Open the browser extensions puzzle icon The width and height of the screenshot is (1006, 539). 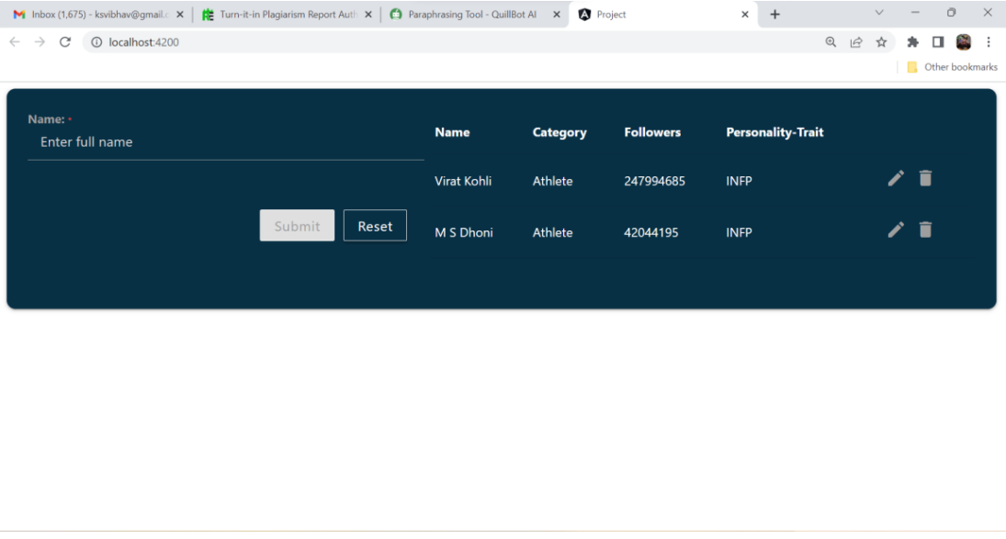point(913,42)
